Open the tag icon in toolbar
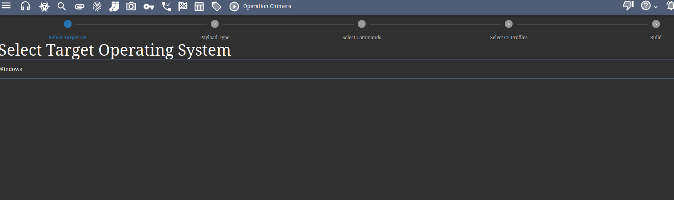674x200 pixels. tap(217, 7)
